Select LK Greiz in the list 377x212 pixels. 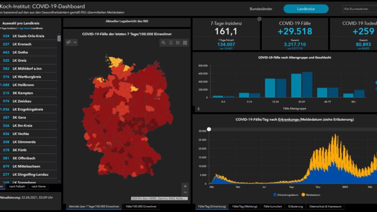[28, 61]
